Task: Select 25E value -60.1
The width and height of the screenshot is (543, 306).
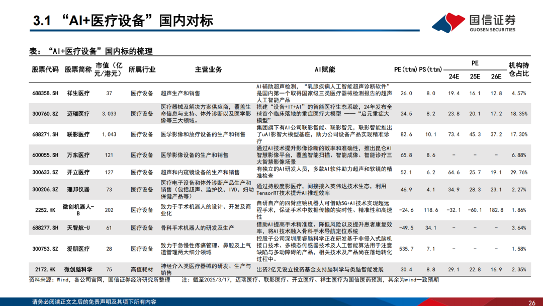Action: click(475, 210)
